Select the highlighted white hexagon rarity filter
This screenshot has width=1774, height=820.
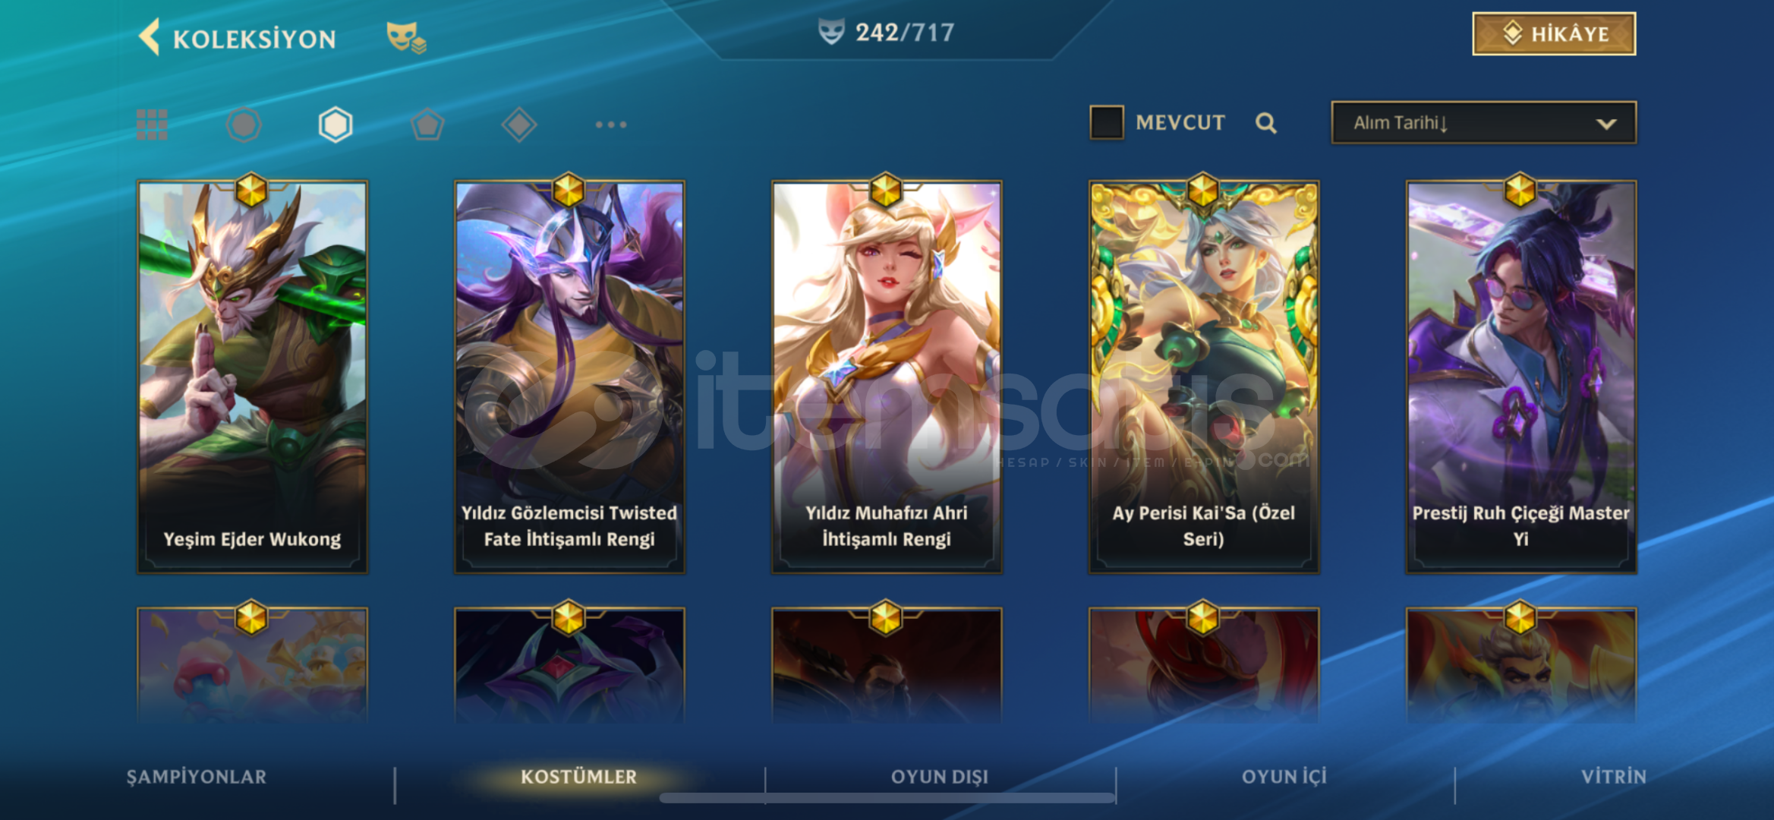336,125
